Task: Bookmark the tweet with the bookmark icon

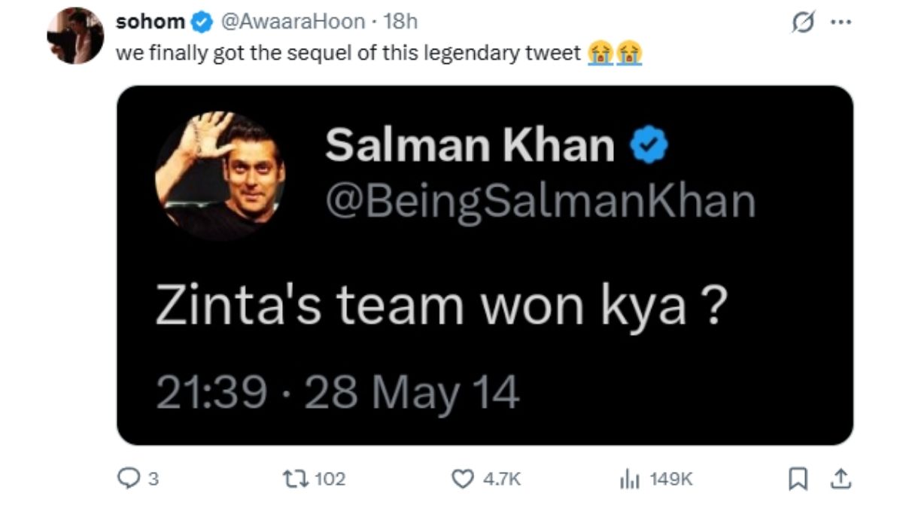Action: [x=800, y=477]
